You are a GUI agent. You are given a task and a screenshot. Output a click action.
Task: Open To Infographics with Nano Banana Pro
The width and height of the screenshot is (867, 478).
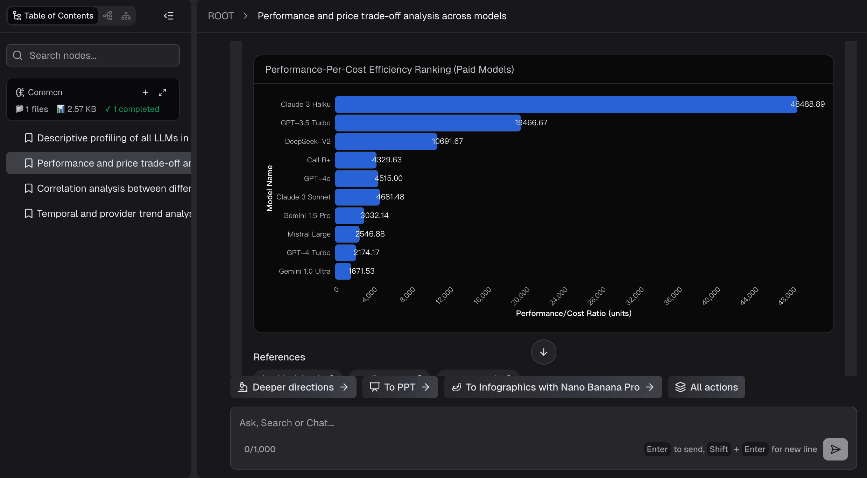click(x=552, y=387)
